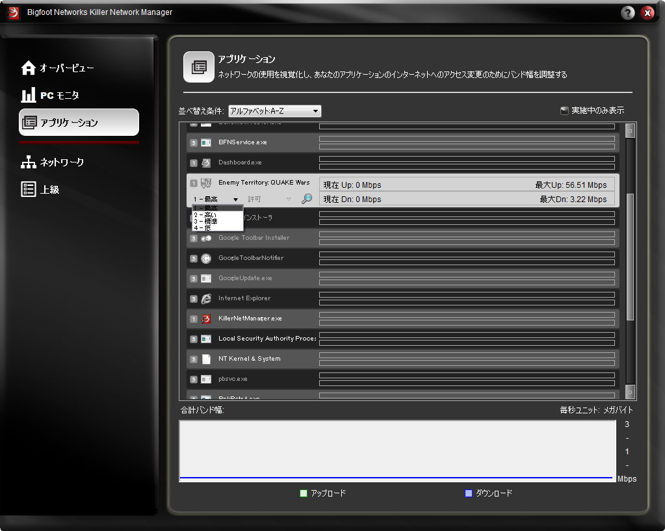Click the Google Toolbar Installer icon
Viewport: 665px width, 531px height.
click(x=206, y=239)
